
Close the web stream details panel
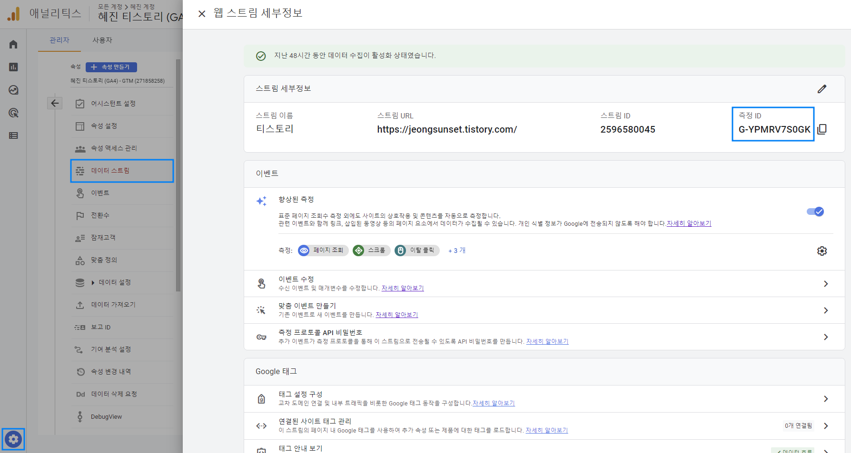202,14
